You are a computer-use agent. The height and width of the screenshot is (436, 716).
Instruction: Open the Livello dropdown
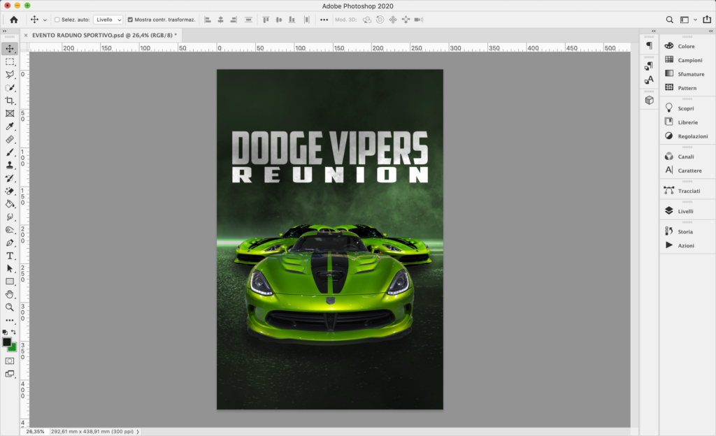[108, 20]
